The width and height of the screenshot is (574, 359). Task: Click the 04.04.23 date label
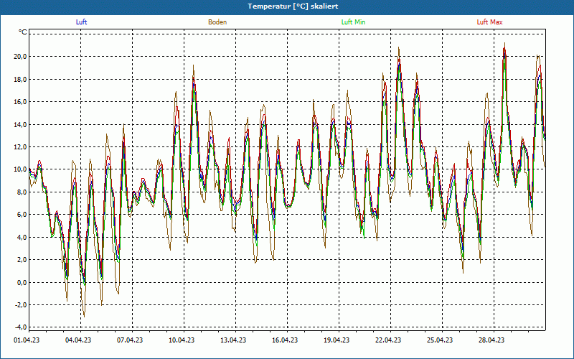click(x=78, y=340)
